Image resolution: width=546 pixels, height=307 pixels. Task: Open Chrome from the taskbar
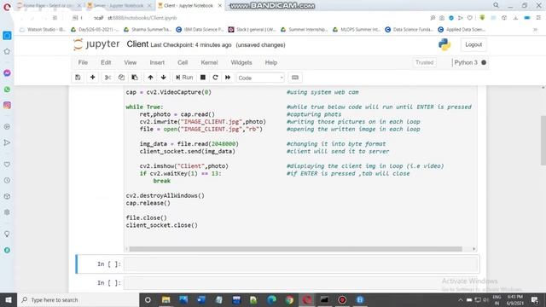[x=289, y=299]
